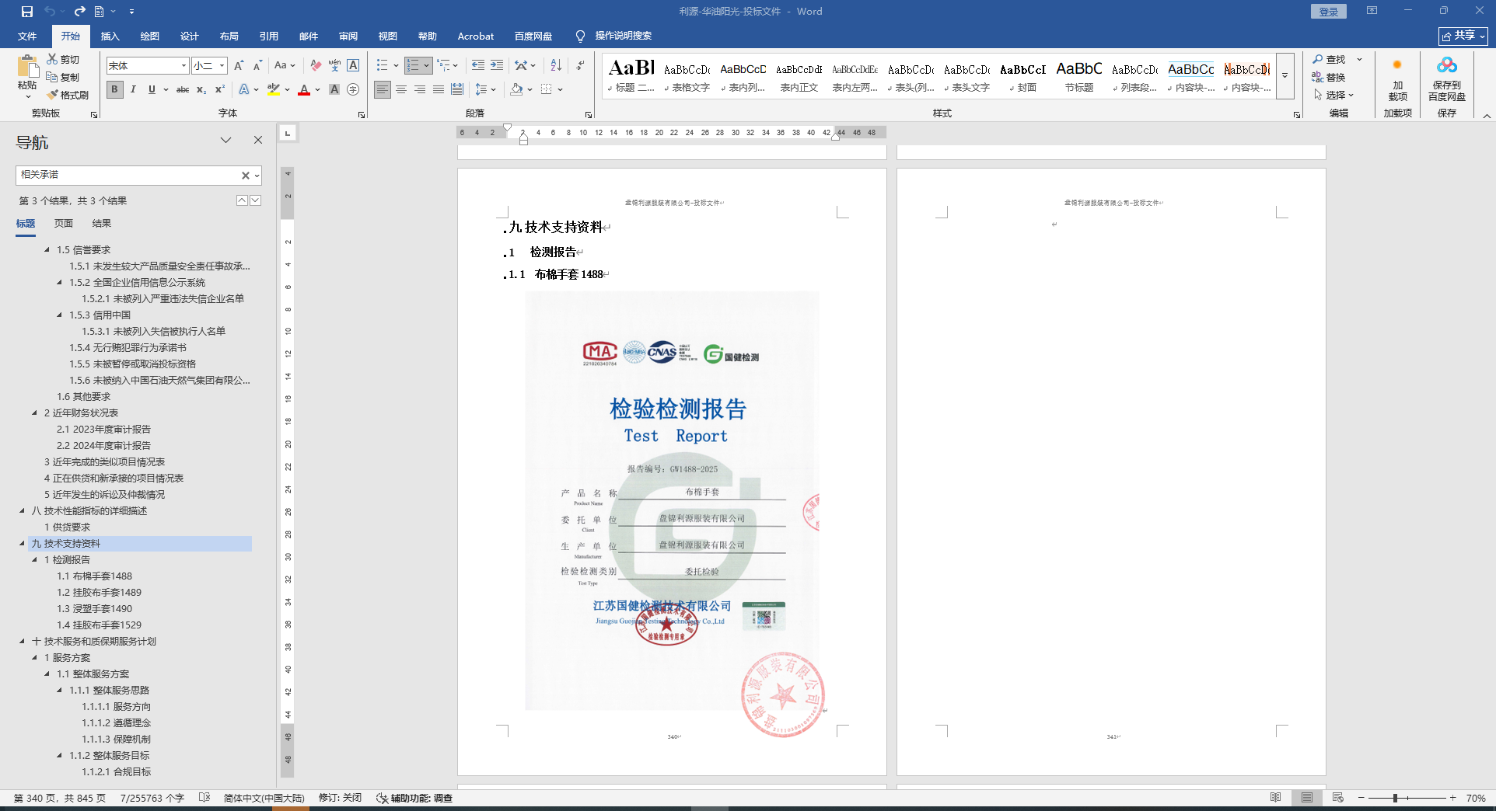Image resolution: width=1496 pixels, height=811 pixels.
Task: Decrease the paragraph indent
Action: pos(477,65)
